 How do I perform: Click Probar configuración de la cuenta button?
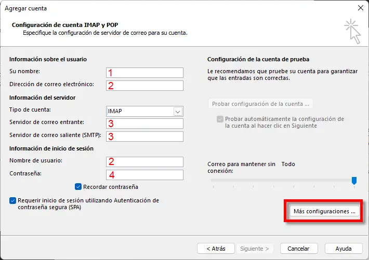coord(260,104)
